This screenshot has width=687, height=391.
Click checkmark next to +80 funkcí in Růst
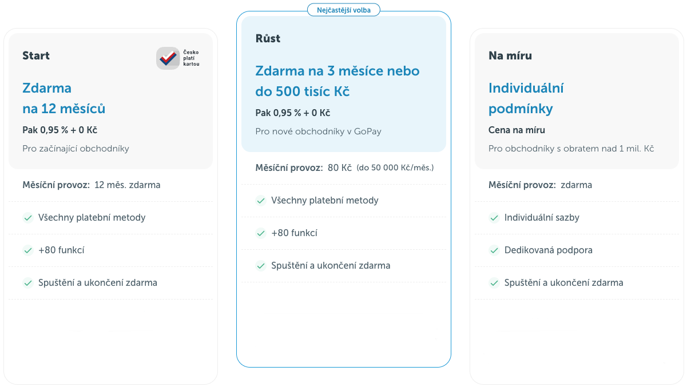point(261,233)
